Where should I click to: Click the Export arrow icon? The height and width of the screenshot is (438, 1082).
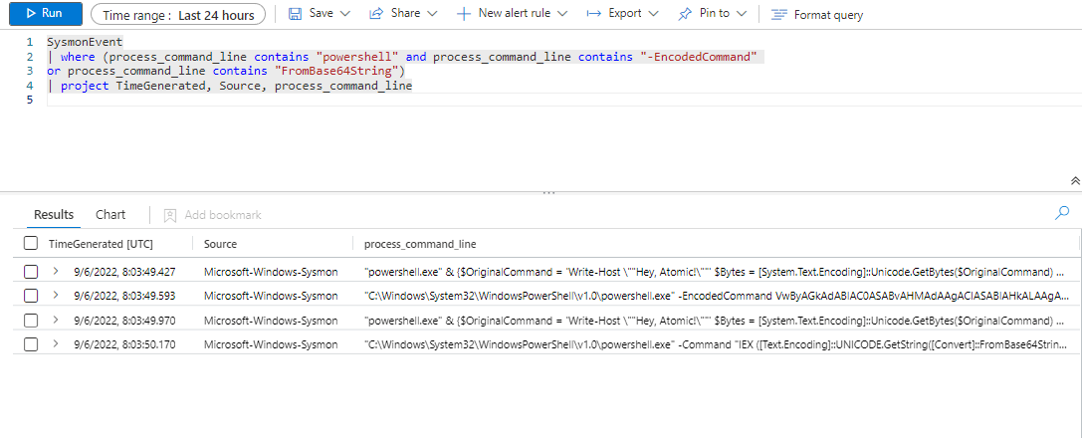tap(593, 14)
